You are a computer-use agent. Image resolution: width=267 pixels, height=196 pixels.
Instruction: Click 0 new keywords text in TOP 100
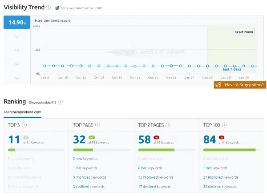pos(215,159)
